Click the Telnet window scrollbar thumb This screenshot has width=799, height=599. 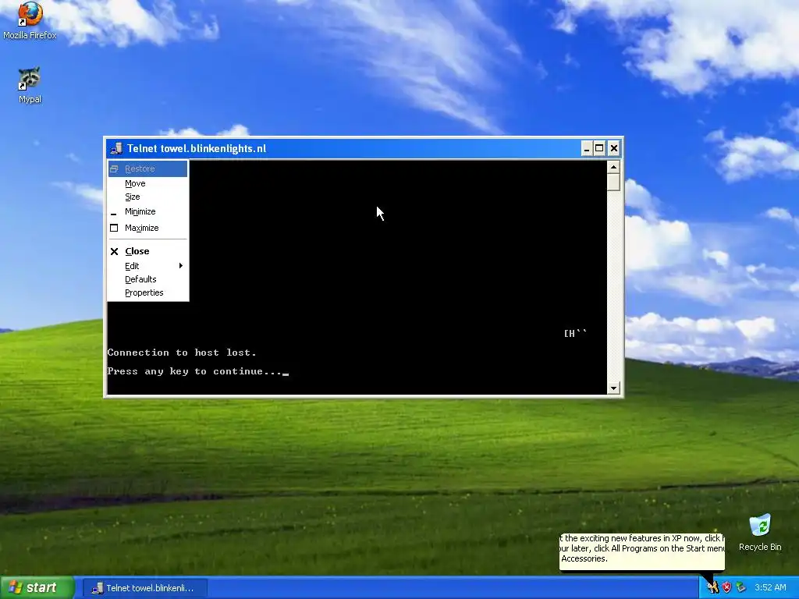(613, 182)
